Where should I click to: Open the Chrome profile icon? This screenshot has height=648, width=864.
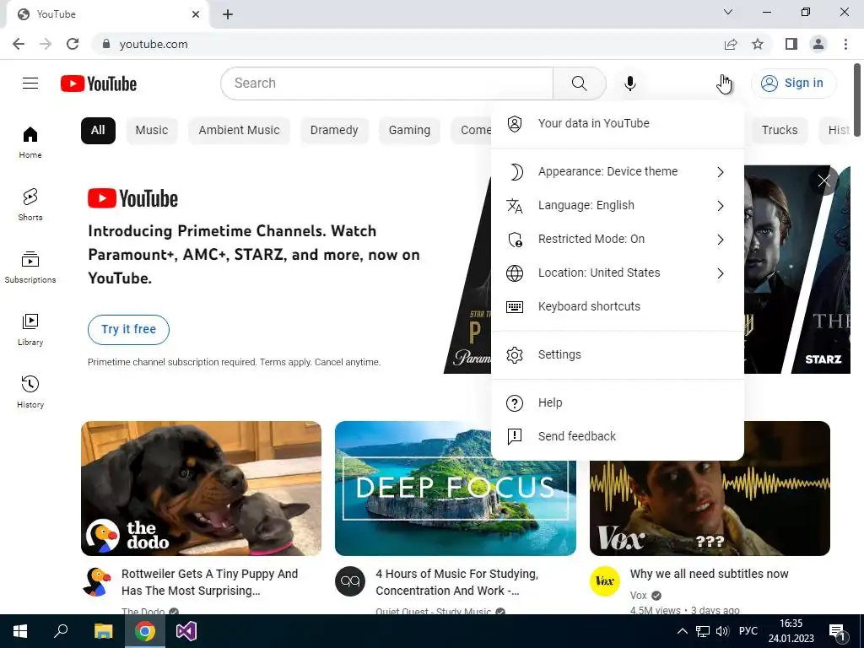click(818, 44)
